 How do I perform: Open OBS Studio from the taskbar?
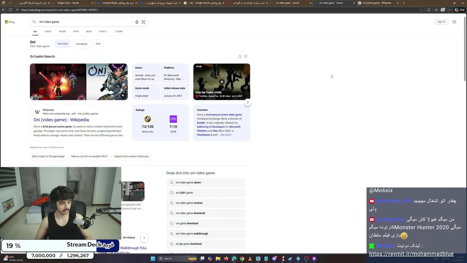point(306,259)
